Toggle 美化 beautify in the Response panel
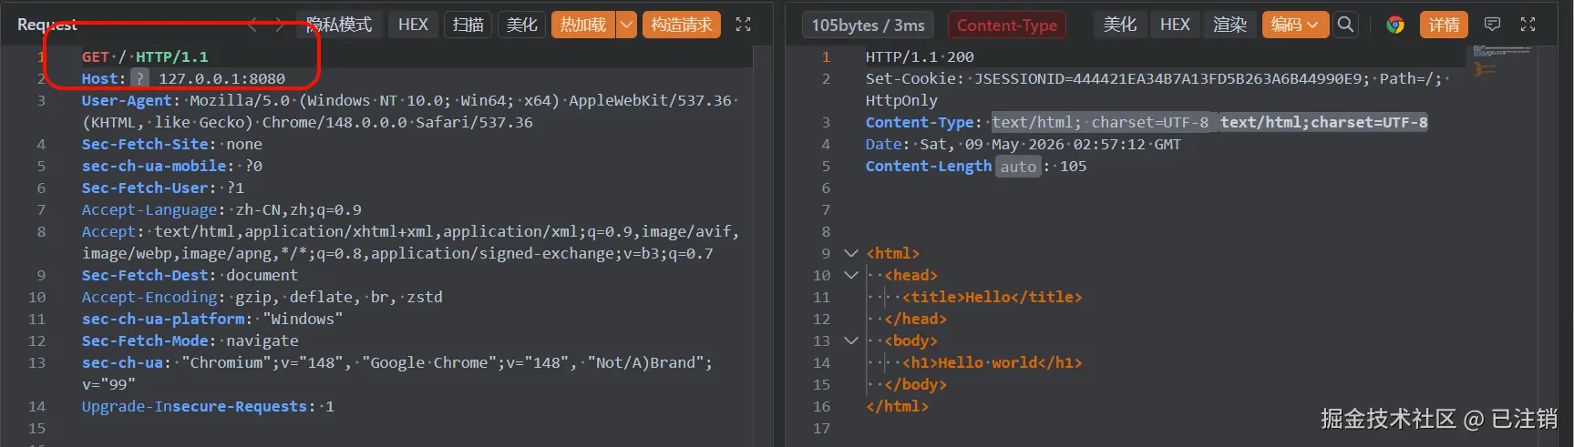The image size is (1574, 447). (x=1120, y=25)
